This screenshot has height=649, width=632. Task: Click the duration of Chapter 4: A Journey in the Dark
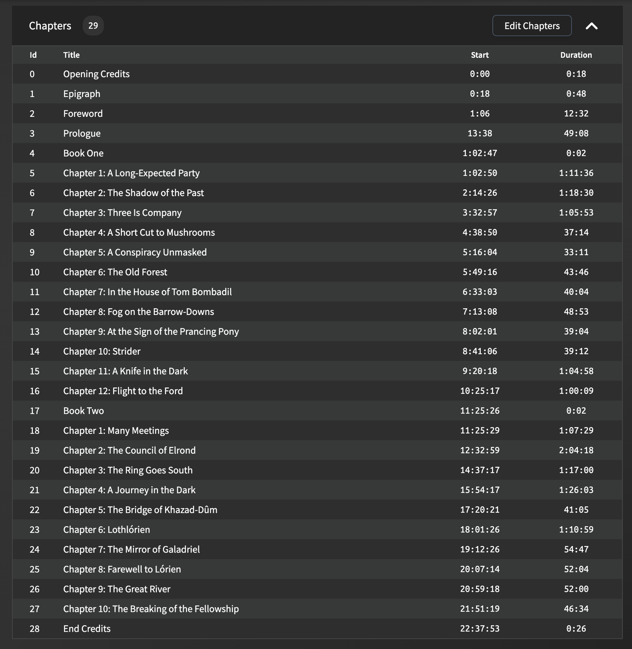(x=576, y=490)
